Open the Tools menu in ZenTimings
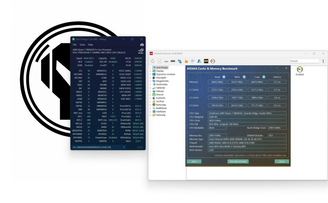Screen dimensions: 328x203 tap(82, 45)
